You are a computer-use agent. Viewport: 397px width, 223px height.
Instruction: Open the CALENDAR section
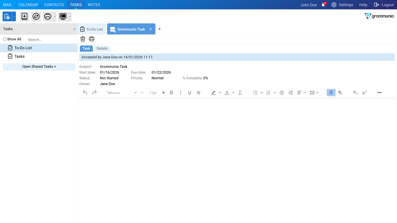[28, 5]
